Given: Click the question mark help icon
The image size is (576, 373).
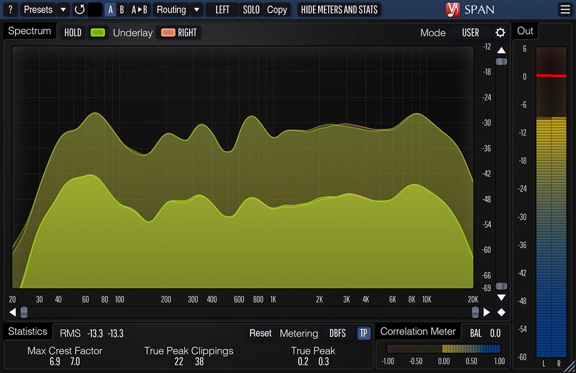Looking at the screenshot, I should (x=10, y=9).
